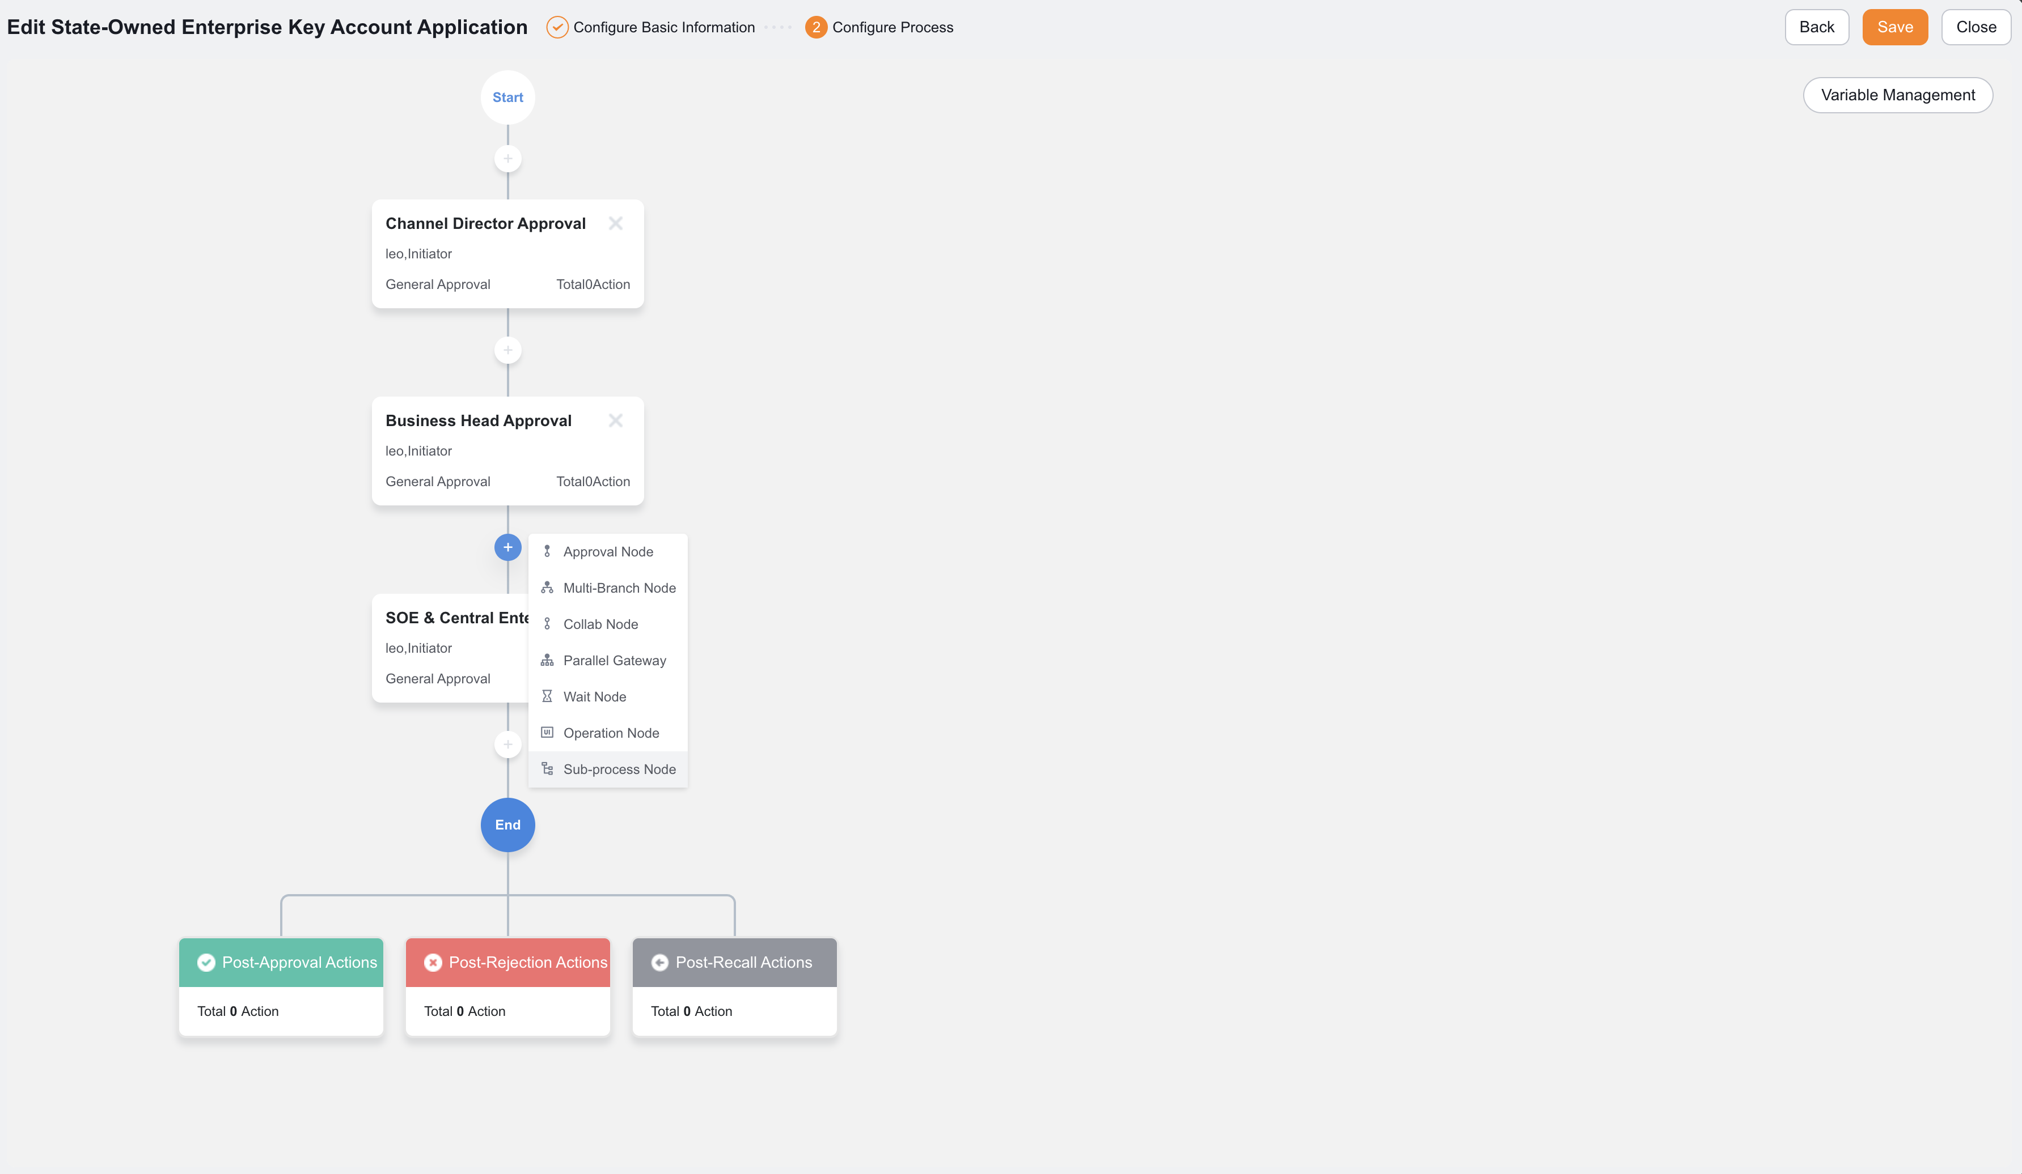Click the blue plus below Business Head Approval

(x=508, y=548)
